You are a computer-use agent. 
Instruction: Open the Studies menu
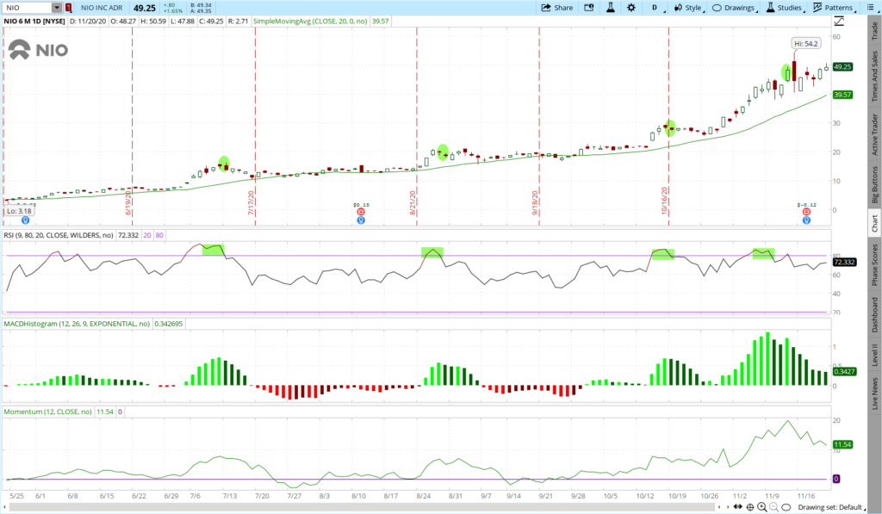click(784, 8)
